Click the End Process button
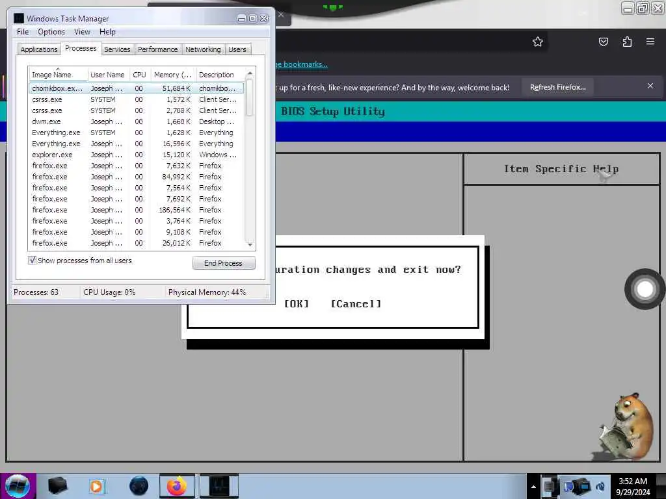666x499 pixels. tap(224, 263)
